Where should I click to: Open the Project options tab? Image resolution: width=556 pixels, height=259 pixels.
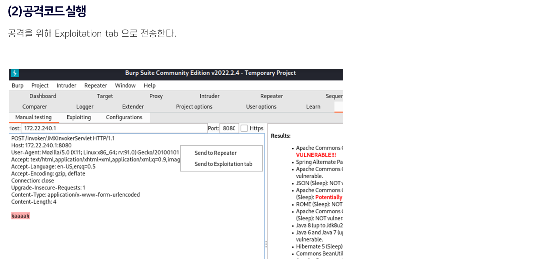[194, 107]
